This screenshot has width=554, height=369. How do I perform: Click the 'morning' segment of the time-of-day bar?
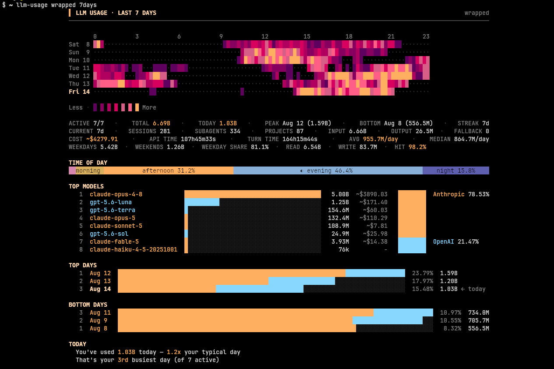point(90,170)
